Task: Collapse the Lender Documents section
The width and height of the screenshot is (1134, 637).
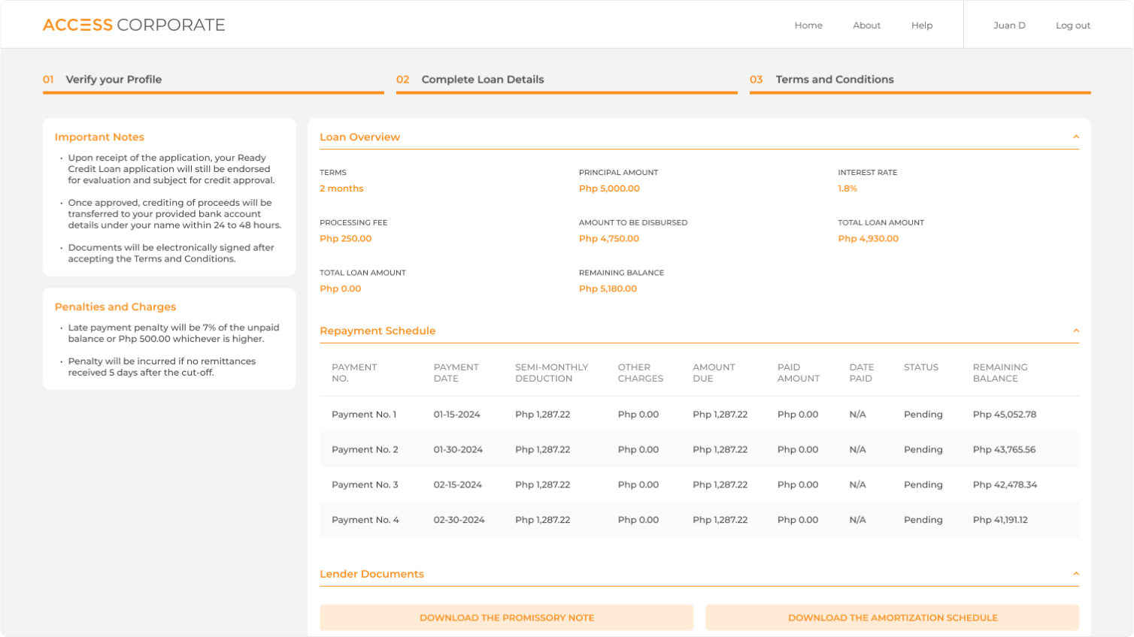Action: (x=1075, y=574)
